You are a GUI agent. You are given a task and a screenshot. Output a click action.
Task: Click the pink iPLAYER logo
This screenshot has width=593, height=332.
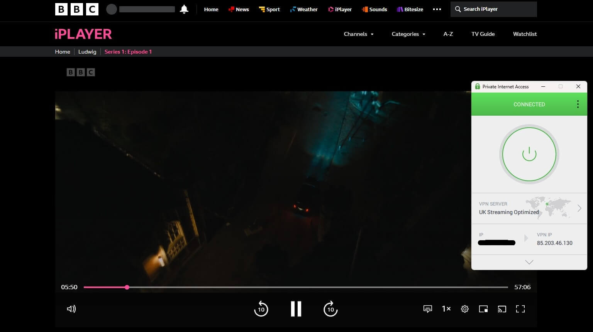83,34
